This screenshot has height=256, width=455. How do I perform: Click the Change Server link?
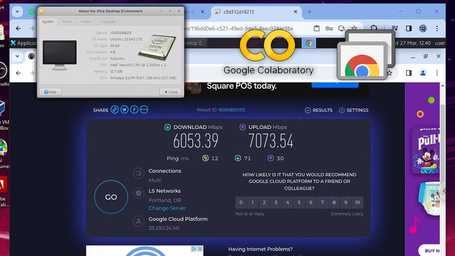click(x=167, y=208)
